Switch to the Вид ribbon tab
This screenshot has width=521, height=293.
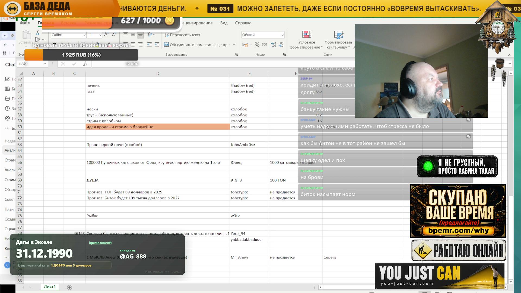click(224, 23)
